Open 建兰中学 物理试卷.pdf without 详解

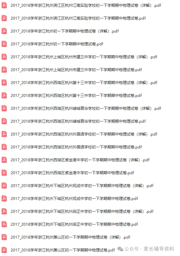[76, 70]
